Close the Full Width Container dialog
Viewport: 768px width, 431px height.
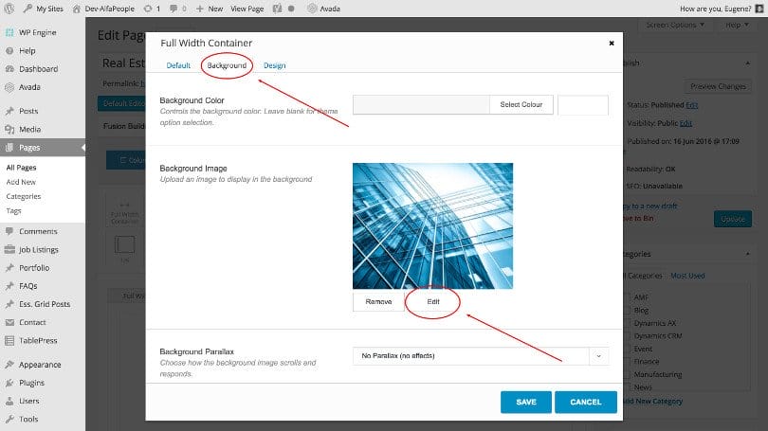[x=611, y=43]
